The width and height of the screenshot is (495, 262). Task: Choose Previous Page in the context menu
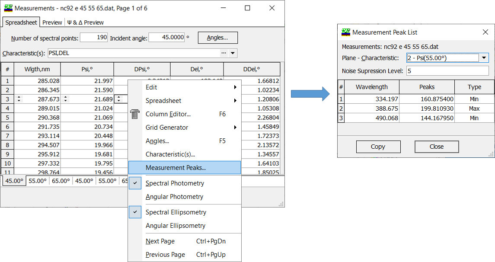[x=185, y=254]
